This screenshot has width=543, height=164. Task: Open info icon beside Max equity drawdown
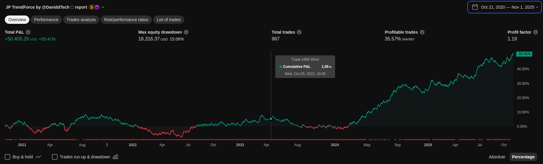186,32
